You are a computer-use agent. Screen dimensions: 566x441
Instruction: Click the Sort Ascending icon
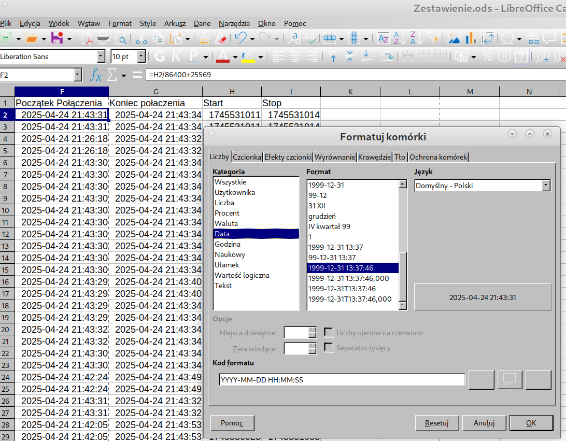(400, 38)
